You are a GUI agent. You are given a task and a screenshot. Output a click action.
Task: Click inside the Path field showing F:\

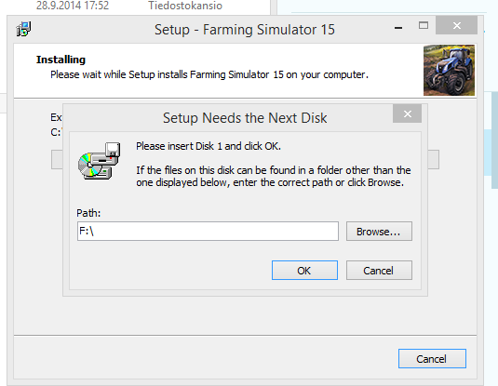coord(208,232)
